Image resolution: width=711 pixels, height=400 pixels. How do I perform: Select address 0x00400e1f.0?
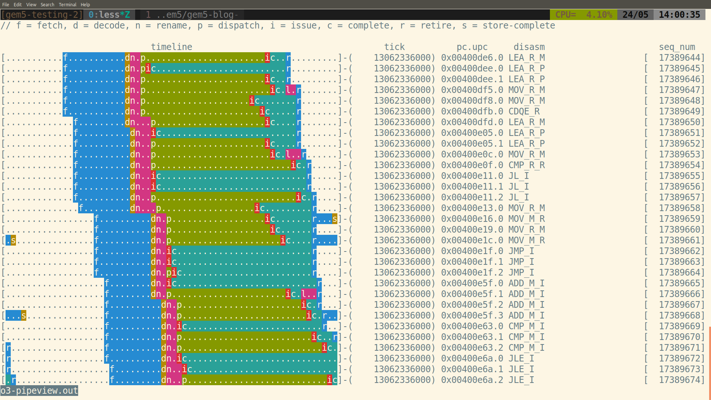click(x=472, y=251)
